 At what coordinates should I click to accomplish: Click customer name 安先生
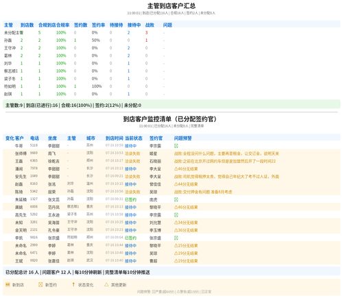pyautogui.click(x=21, y=177)
